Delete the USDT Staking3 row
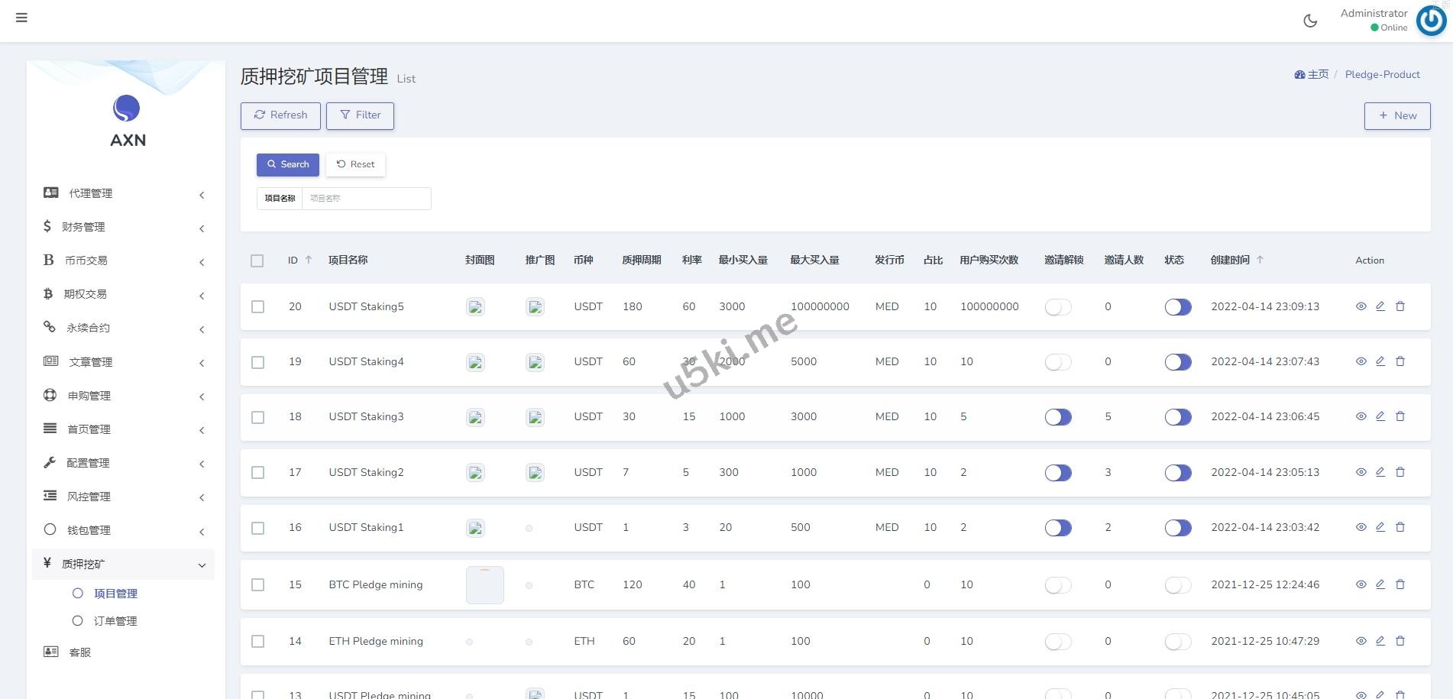This screenshot has width=1453, height=699. pyautogui.click(x=1400, y=416)
